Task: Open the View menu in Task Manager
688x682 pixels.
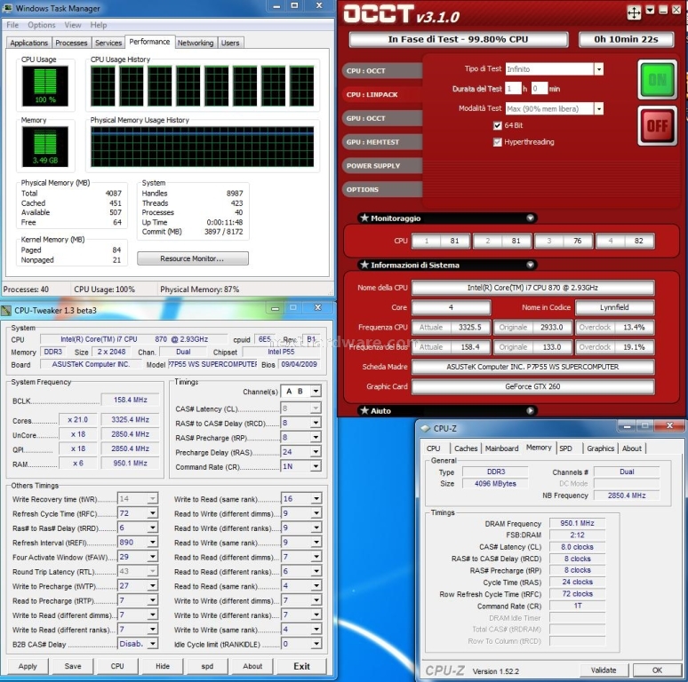Action: (72, 25)
